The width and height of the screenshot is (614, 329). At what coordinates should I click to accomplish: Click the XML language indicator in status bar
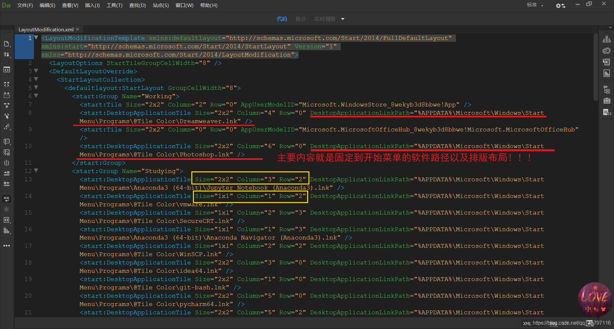click(527, 324)
